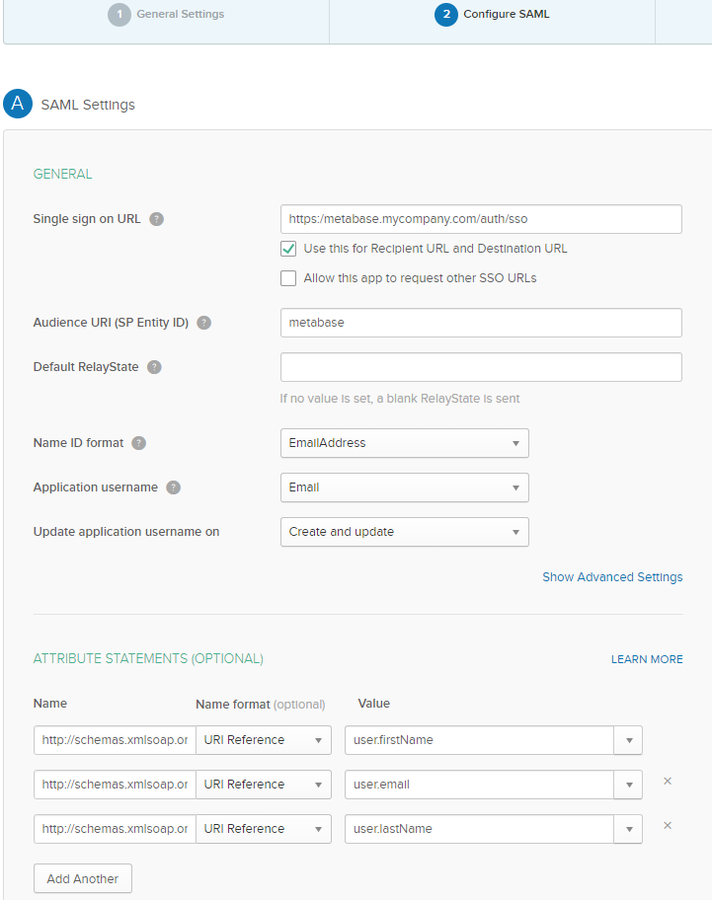Open the Name ID format dropdown
712x900 pixels.
pos(404,443)
